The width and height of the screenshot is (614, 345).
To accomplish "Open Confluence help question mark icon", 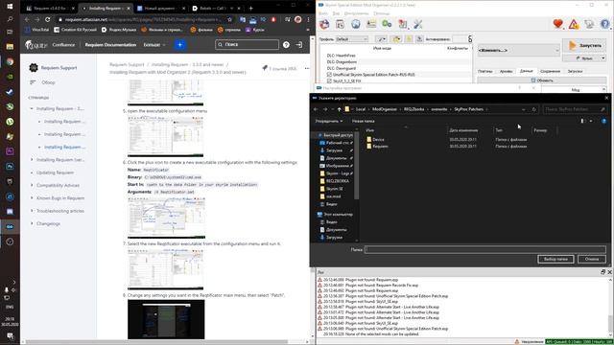I will (286, 45).
